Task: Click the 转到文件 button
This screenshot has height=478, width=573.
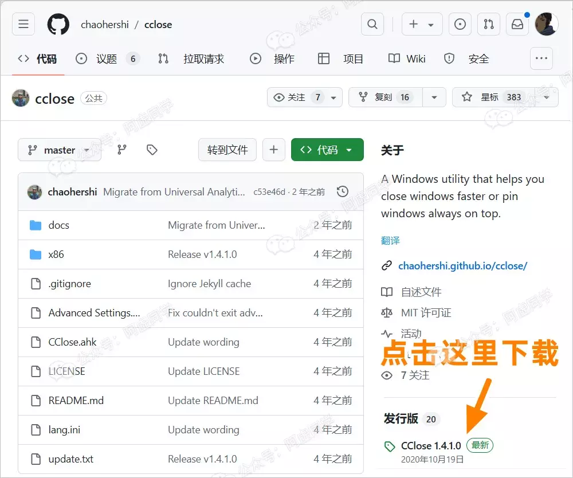Action: point(227,150)
